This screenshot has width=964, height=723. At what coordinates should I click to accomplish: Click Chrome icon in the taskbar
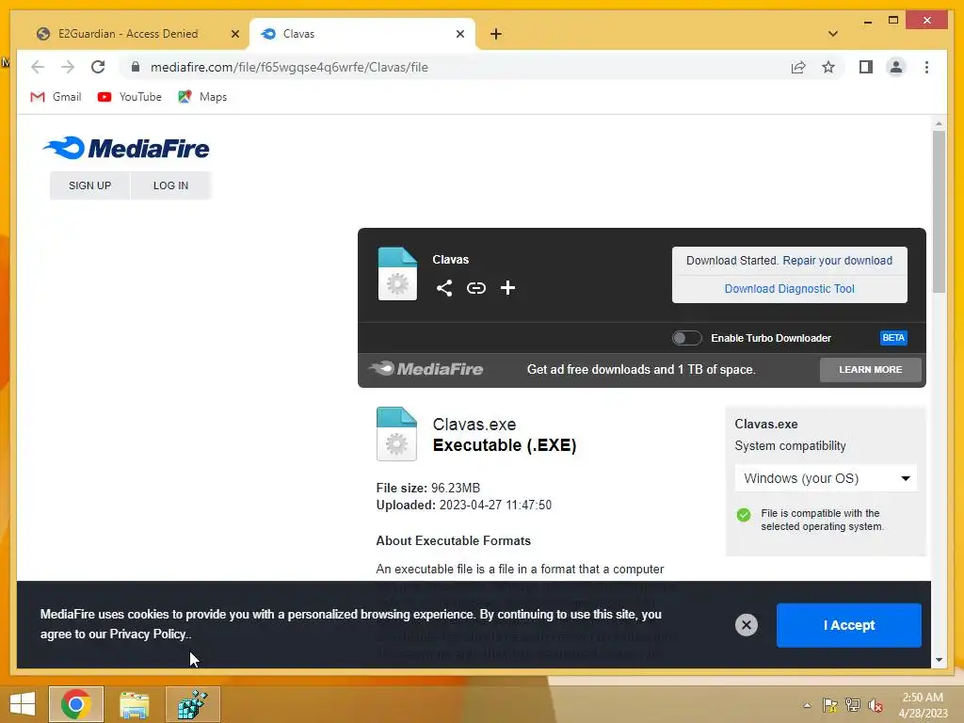[76, 704]
